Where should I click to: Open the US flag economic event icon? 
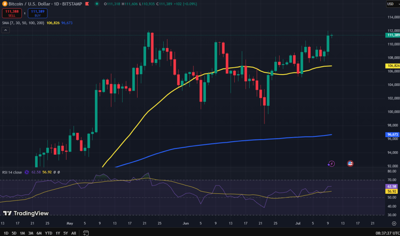coord(350,164)
